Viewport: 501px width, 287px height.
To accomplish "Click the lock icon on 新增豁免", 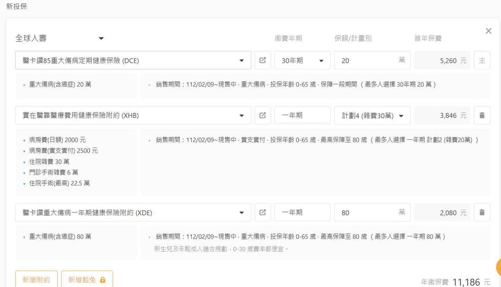I will pos(103,280).
